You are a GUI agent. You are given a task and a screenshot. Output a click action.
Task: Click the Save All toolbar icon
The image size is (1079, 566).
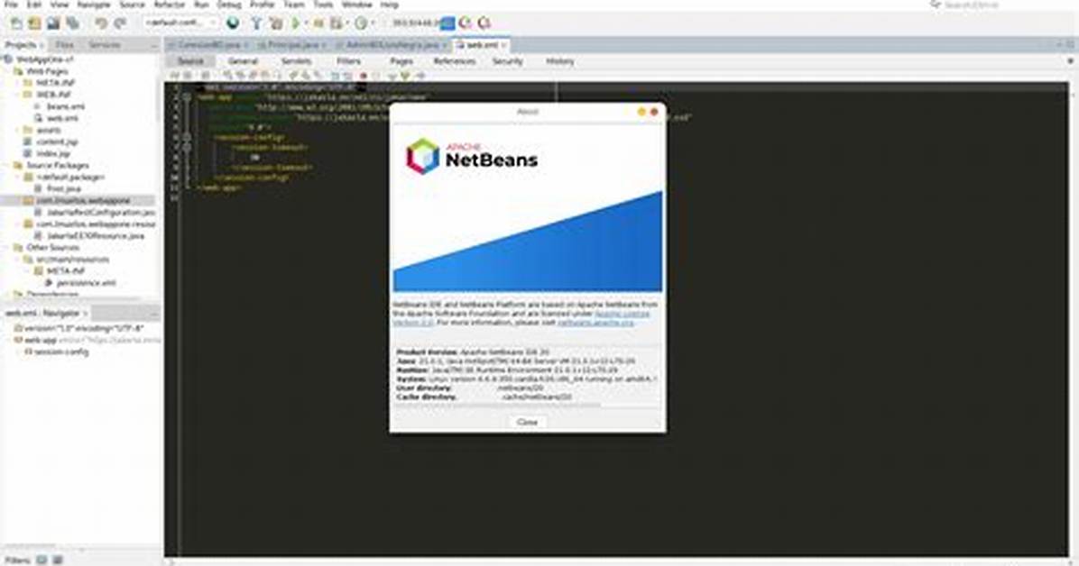click(x=71, y=23)
